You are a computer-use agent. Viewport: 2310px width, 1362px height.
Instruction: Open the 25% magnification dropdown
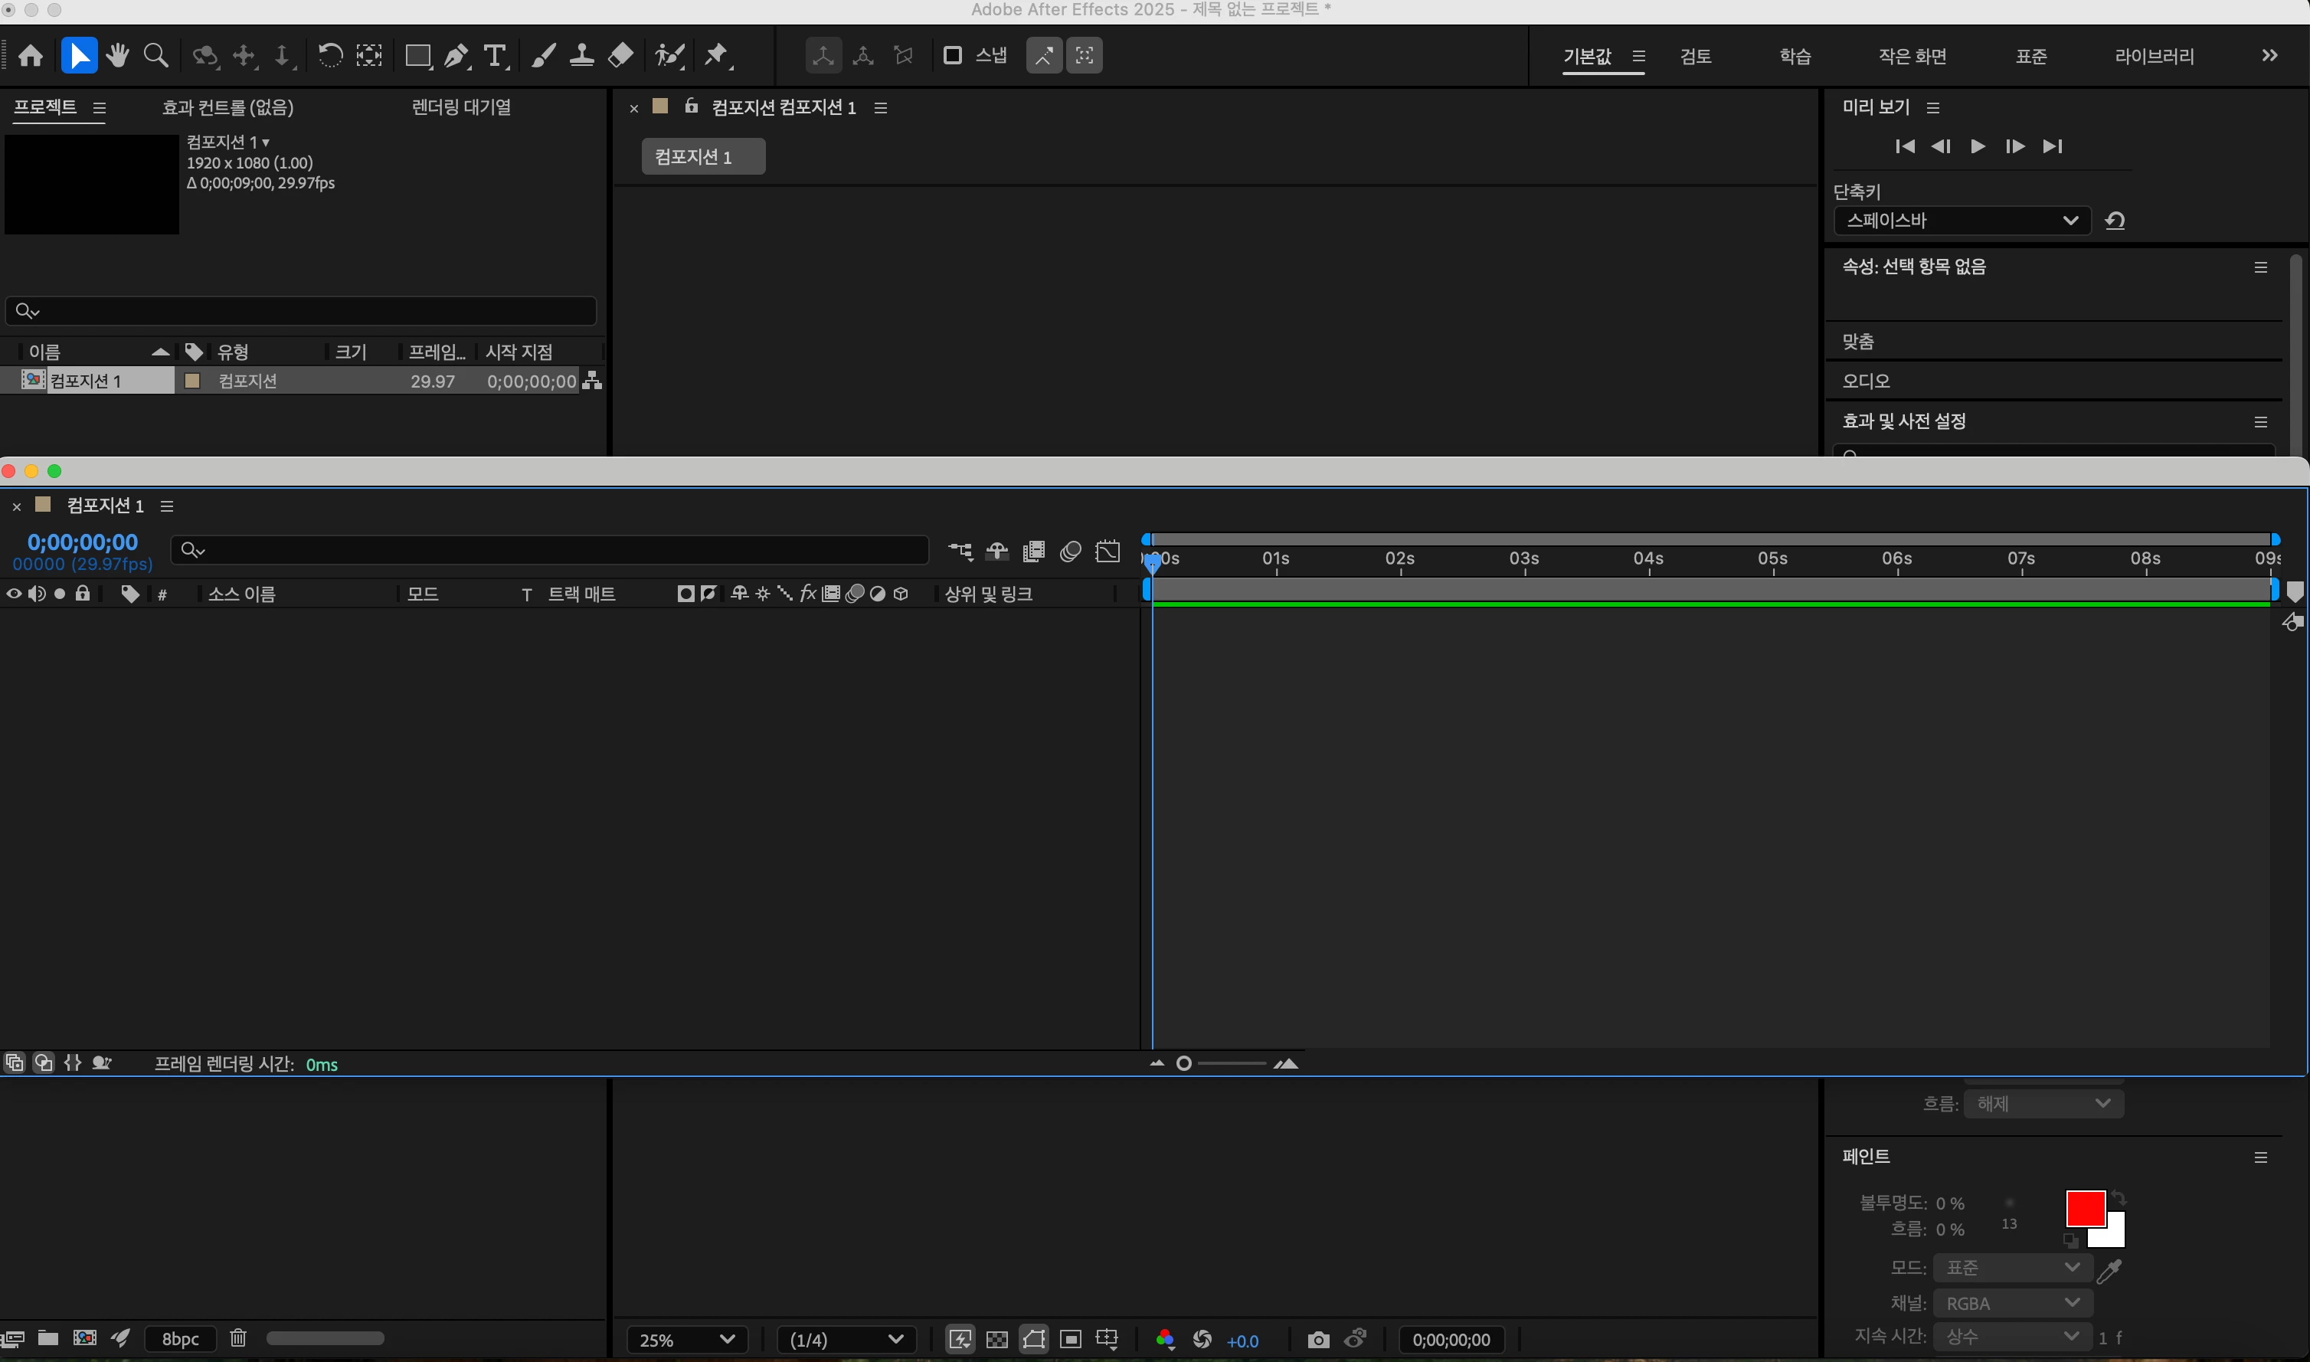pos(686,1340)
